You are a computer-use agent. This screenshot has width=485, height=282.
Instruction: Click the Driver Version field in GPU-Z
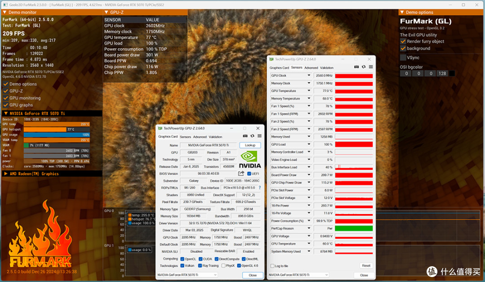point(220,223)
